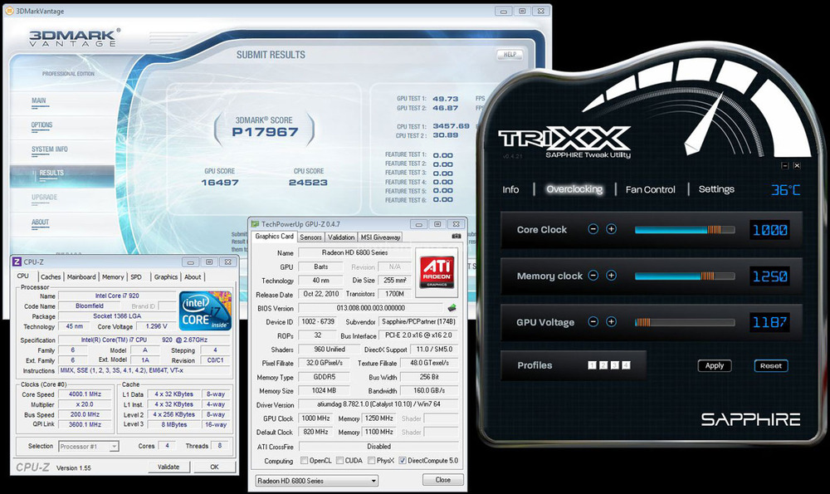Select Upgrade in 3DMark Vantage sidebar
The height and width of the screenshot is (494, 830).
pos(45,197)
